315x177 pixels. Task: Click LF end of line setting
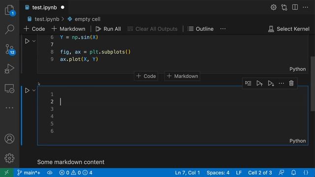pos(239,173)
